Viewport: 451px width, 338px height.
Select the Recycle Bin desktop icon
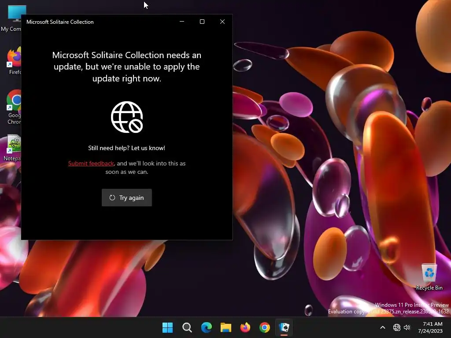(429, 276)
